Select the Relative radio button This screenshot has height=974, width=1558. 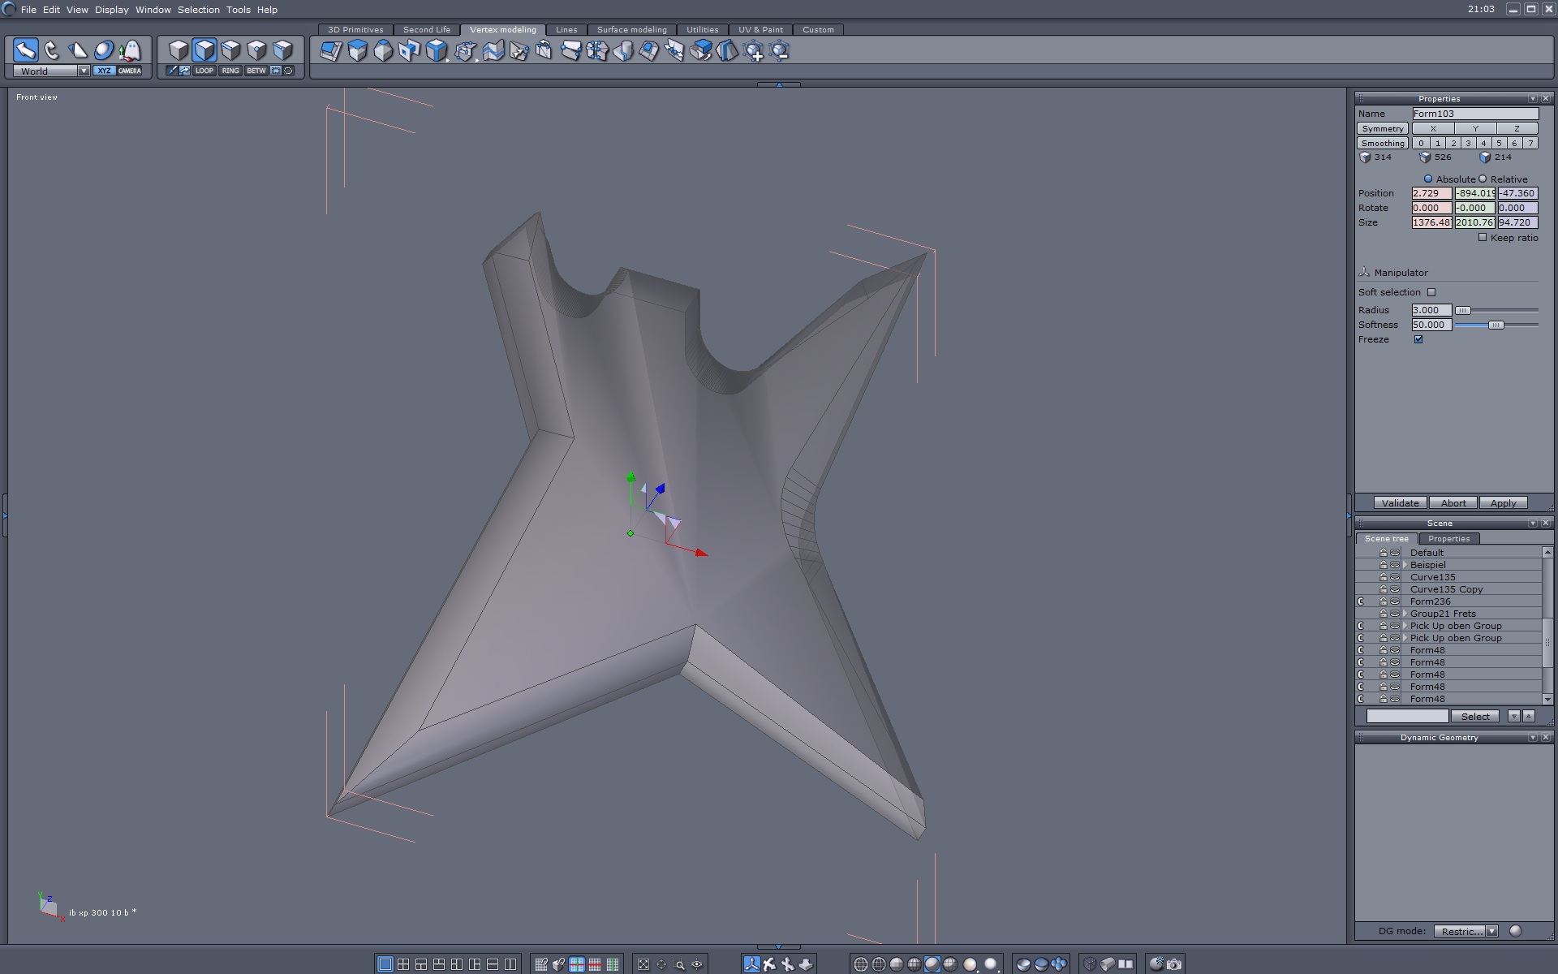coord(1483,179)
